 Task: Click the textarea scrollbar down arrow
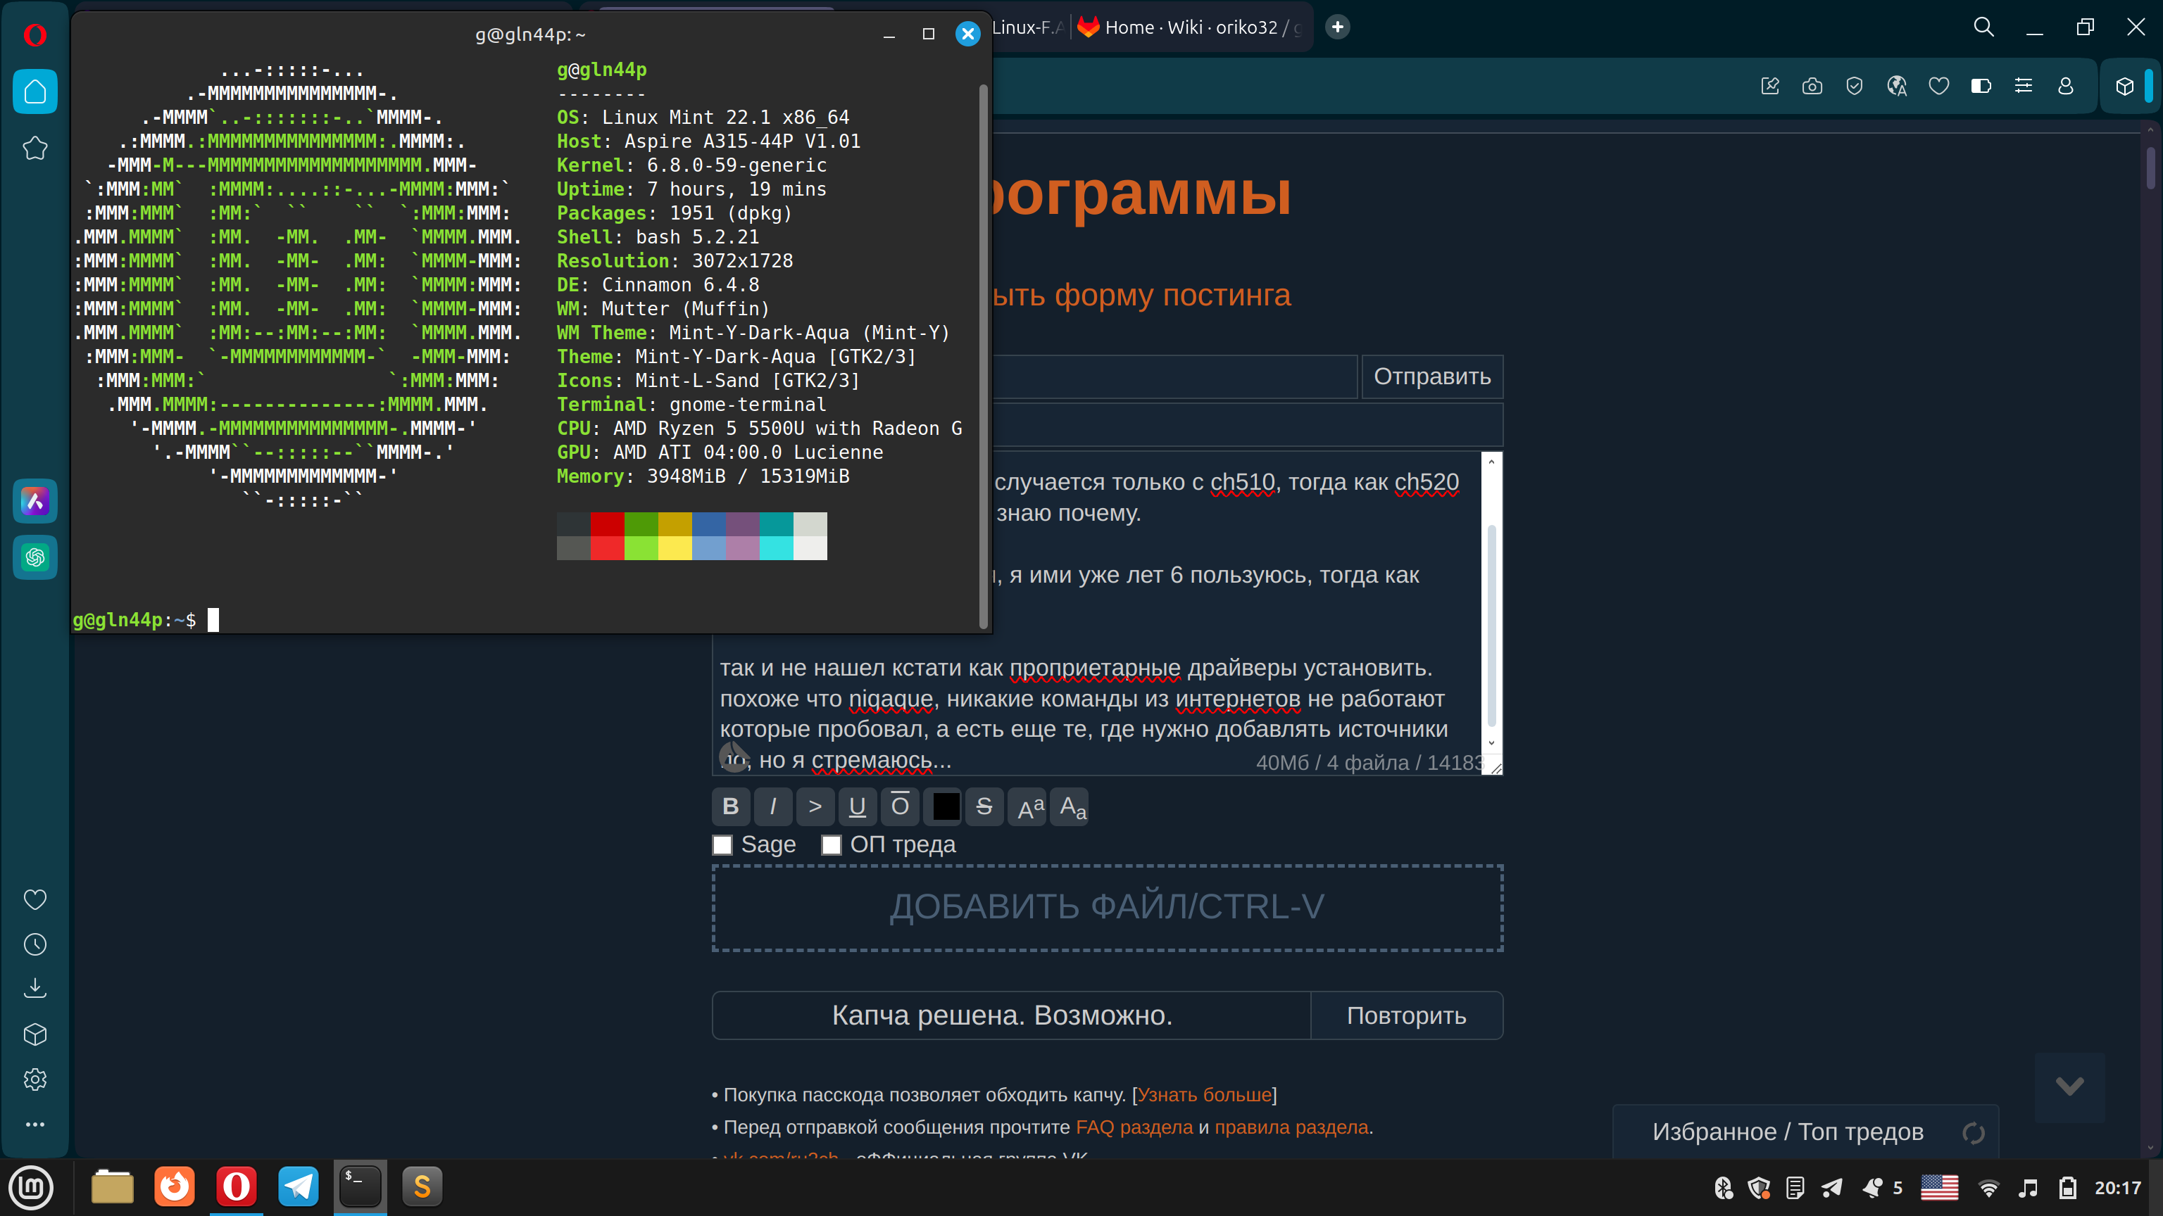click(x=1491, y=742)
